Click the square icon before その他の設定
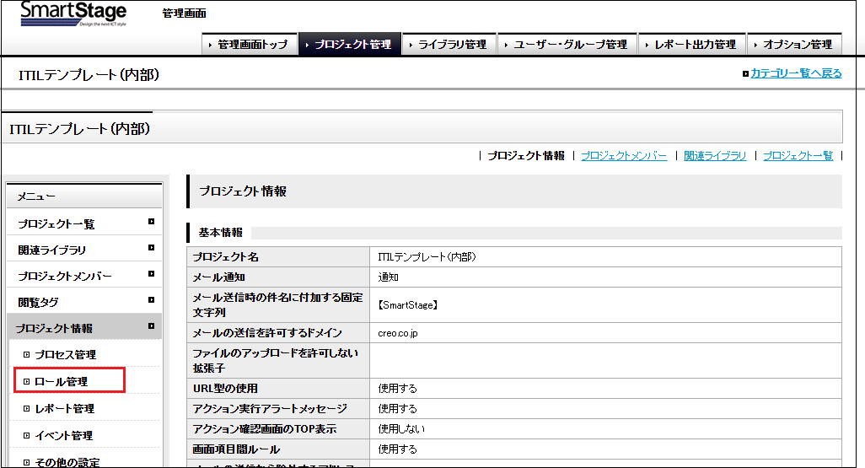865x468 pixels. click(26, 462)
